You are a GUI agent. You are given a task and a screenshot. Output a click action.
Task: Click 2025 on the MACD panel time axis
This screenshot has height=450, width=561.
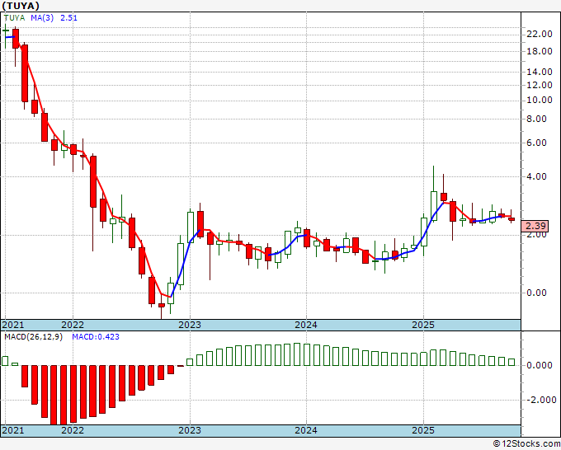(423, 430)
